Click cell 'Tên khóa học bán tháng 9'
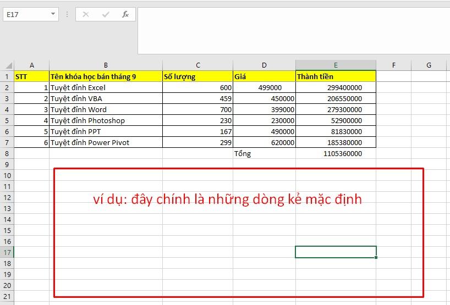450x305 pixels. tap(106, 76)
